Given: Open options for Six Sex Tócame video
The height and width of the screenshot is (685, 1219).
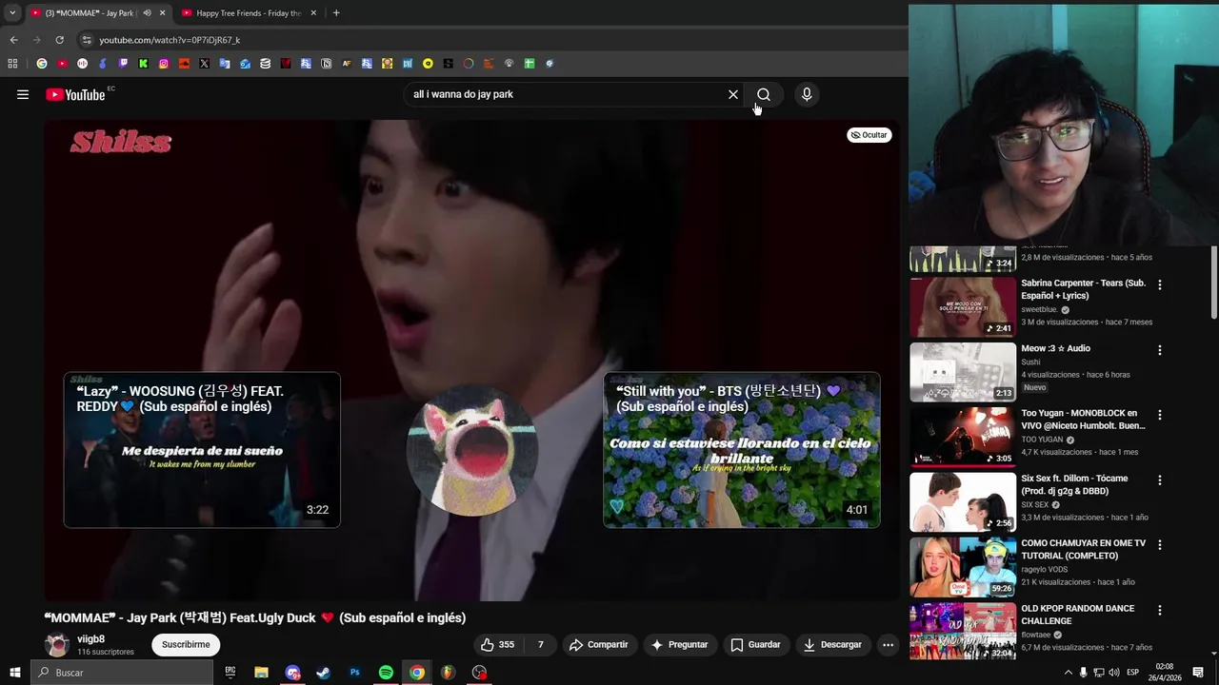Looking at the screenshot, I should [1159, 480].
